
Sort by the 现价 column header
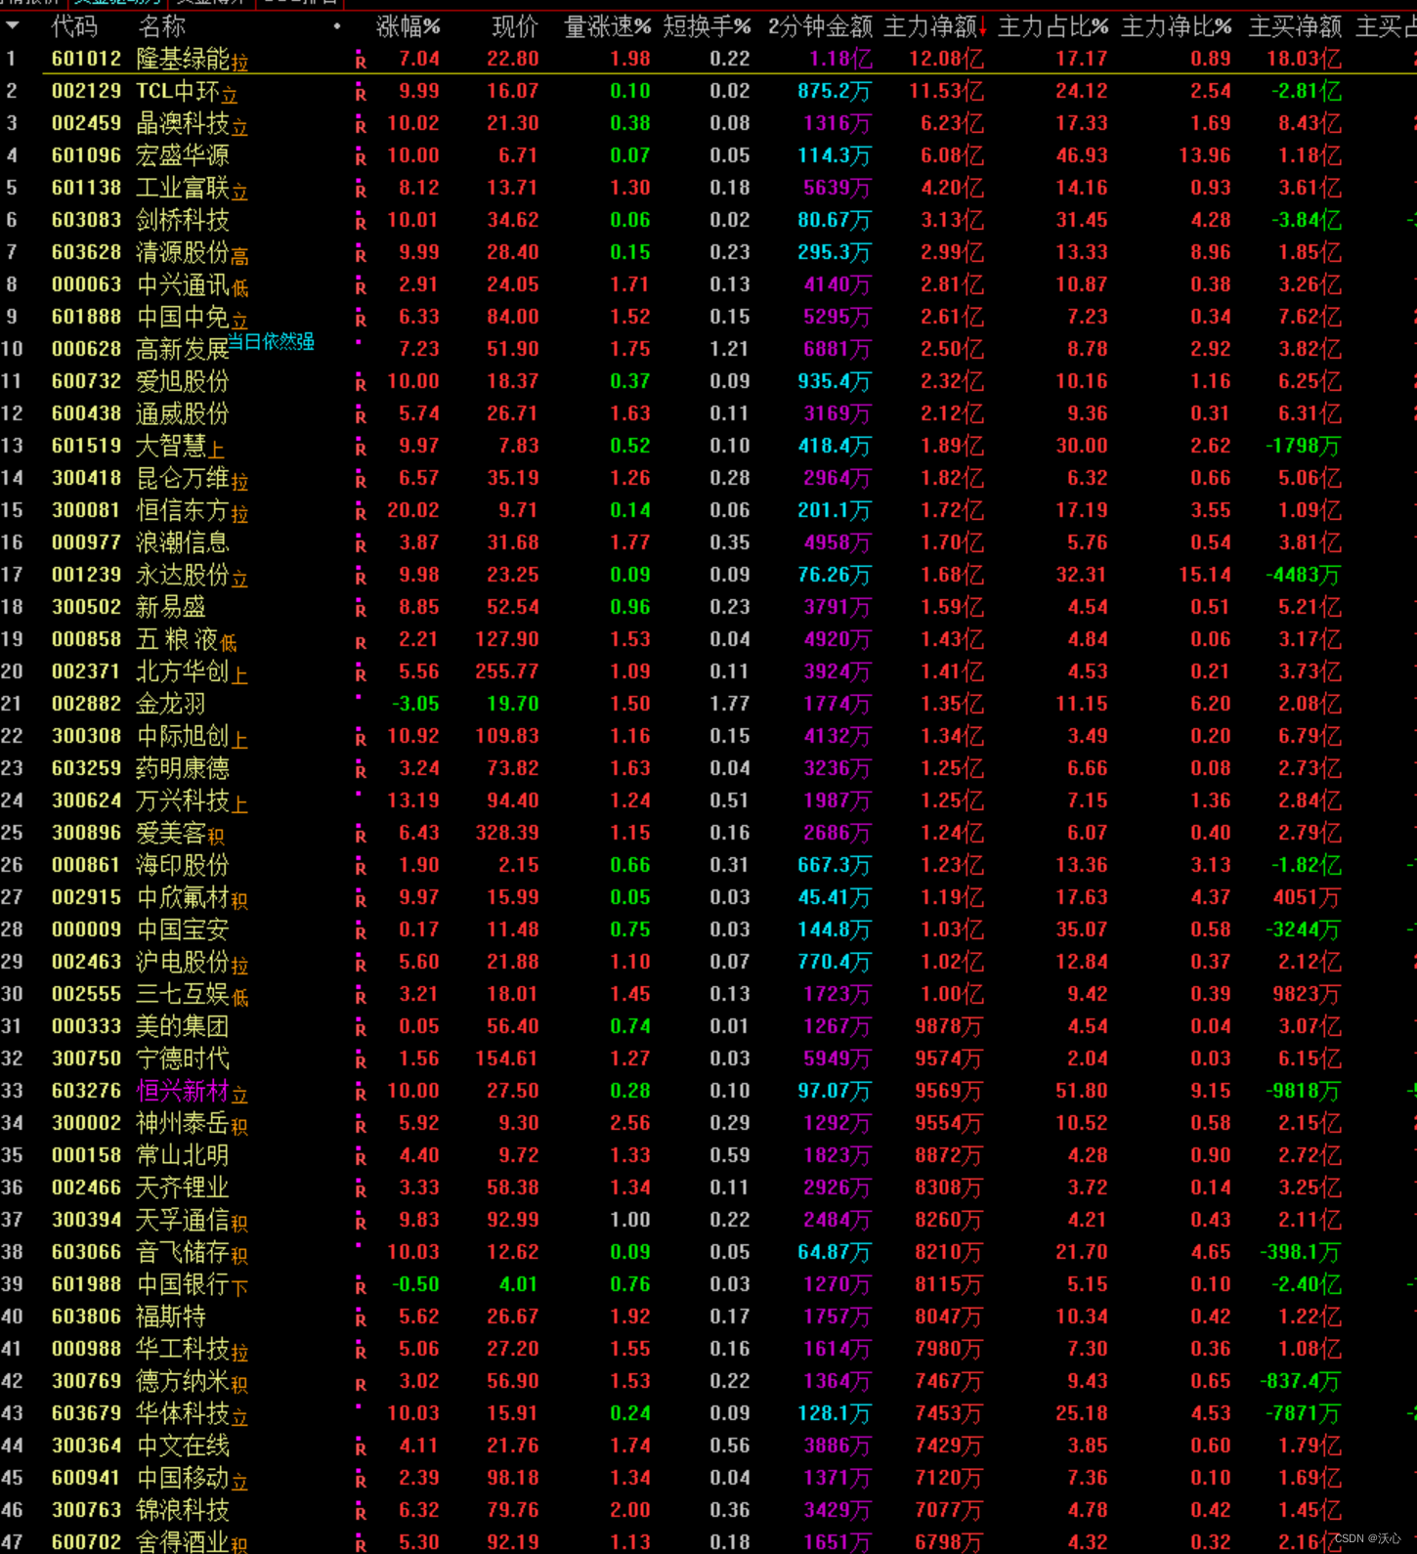(x=515, y=26)
